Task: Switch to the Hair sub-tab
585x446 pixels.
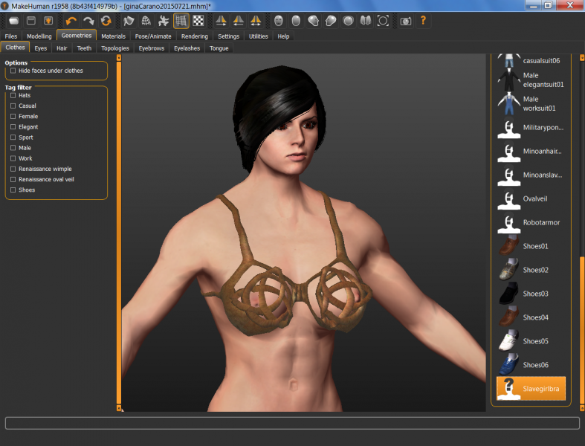Action: [62, 48]
